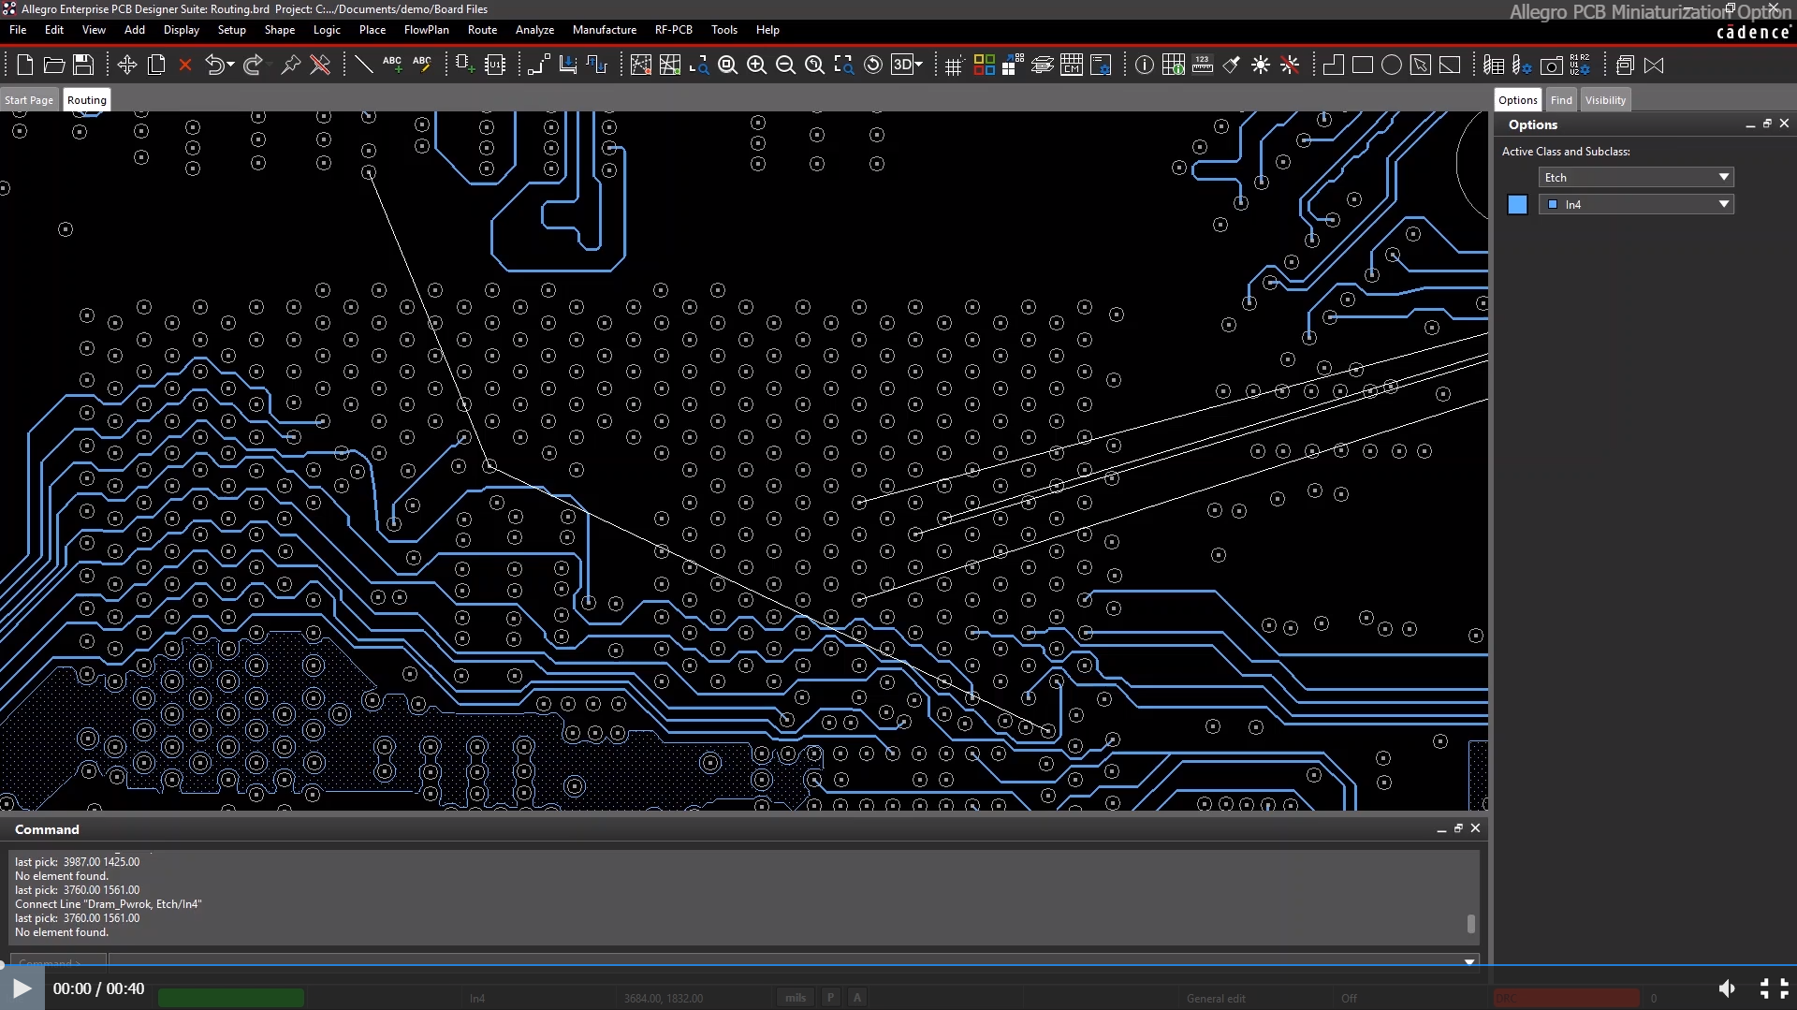Viewport: 1797px width, 1010px height.
Task: Click the Command window scrollbar
Action: [x=1470, y=923]
